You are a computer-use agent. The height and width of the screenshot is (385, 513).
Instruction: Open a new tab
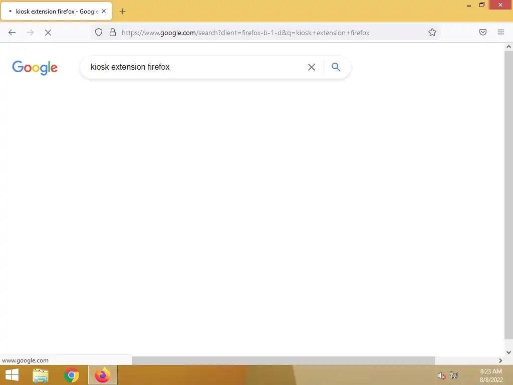pyautogui.click(x=122, y=12)
